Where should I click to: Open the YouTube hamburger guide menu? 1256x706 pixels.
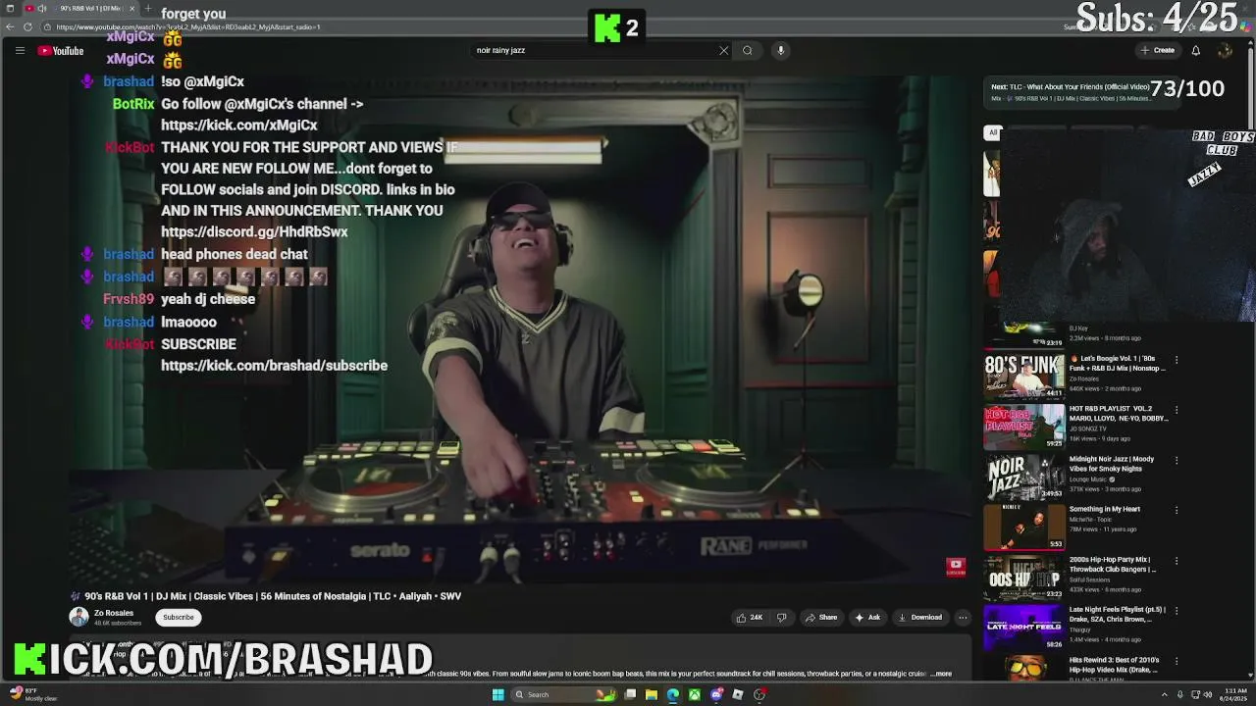click(x=20, y=50)
